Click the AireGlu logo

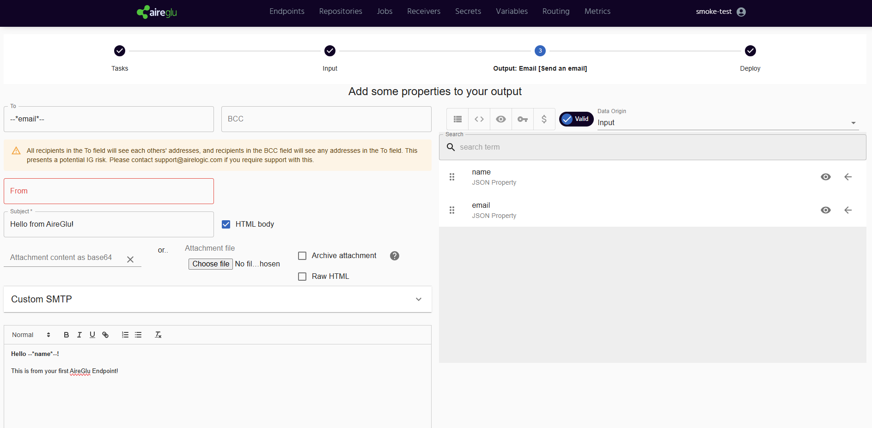pyautogui.click(x=157, y=12)
